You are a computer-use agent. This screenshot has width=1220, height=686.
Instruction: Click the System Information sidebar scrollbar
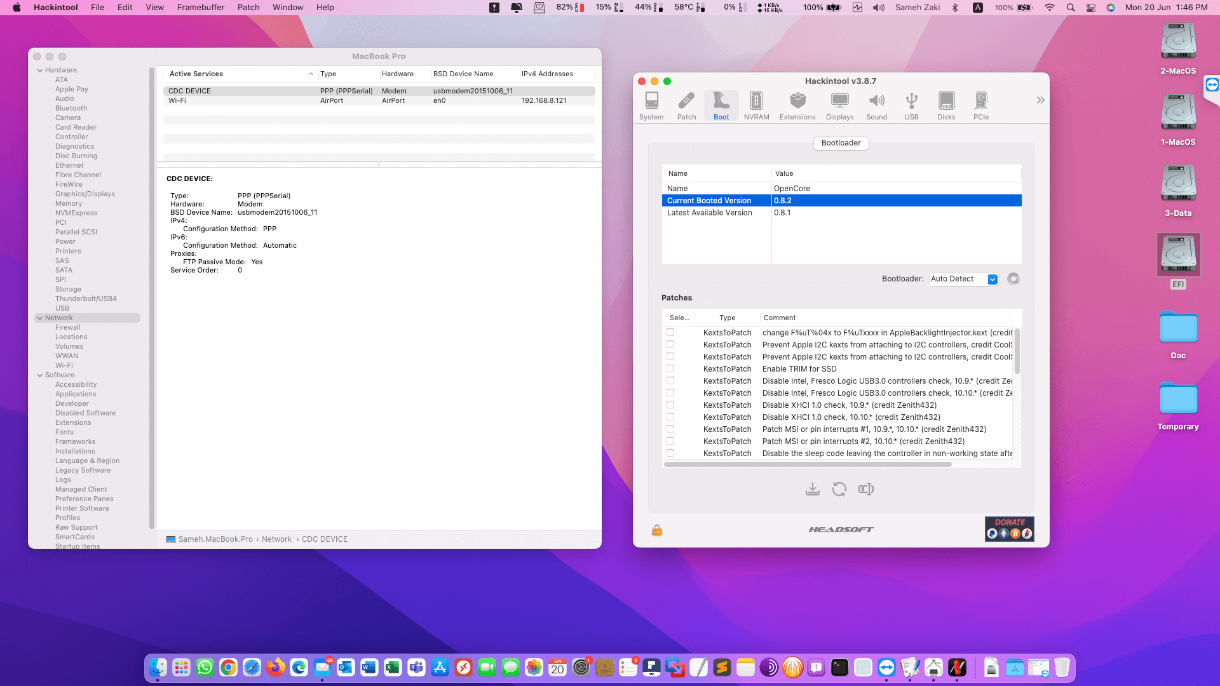[152, 297]
